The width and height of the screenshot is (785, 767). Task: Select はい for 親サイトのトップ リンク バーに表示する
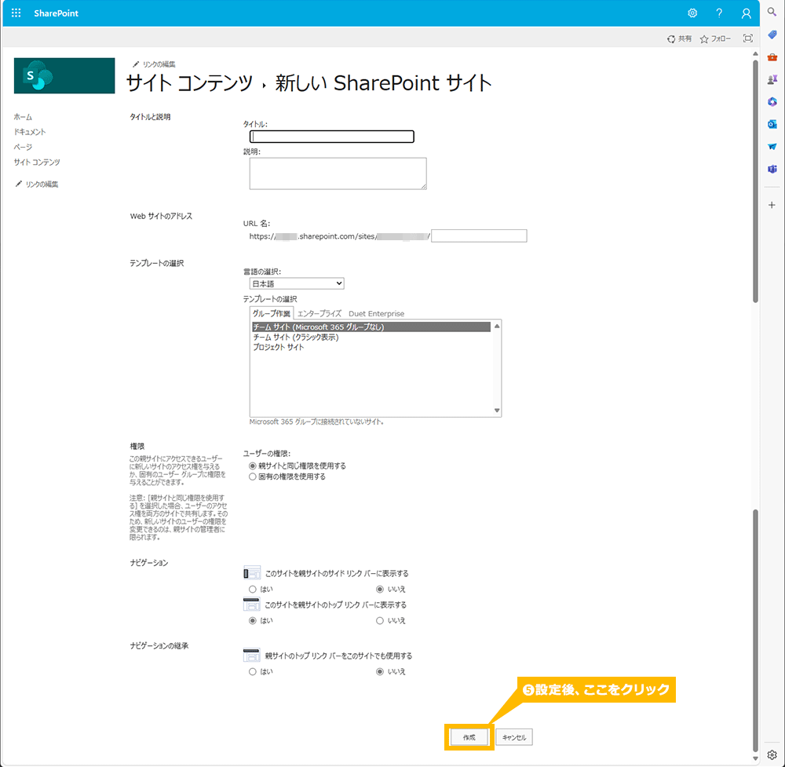(253, 621)
